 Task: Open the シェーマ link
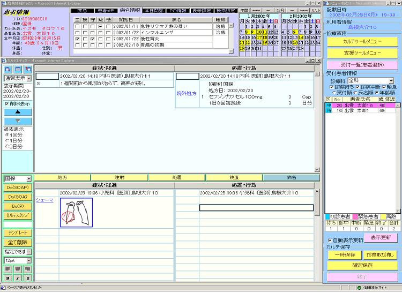(44, 200)
